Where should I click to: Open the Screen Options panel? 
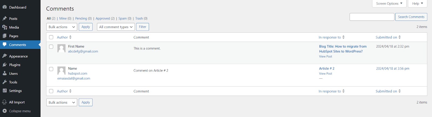389,4
